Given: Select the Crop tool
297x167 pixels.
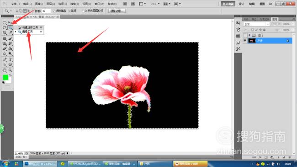Looking at the screenshot, I should [5, 33].
